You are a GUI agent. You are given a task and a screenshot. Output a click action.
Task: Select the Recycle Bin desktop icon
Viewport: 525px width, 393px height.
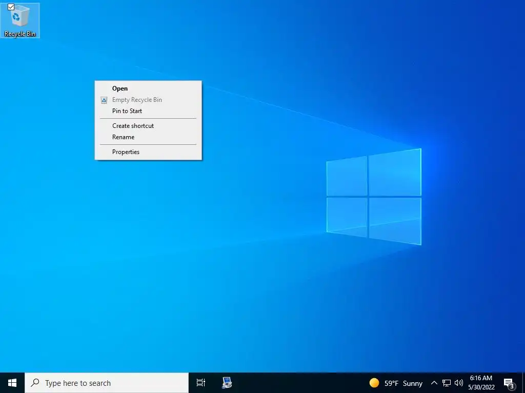20,20
